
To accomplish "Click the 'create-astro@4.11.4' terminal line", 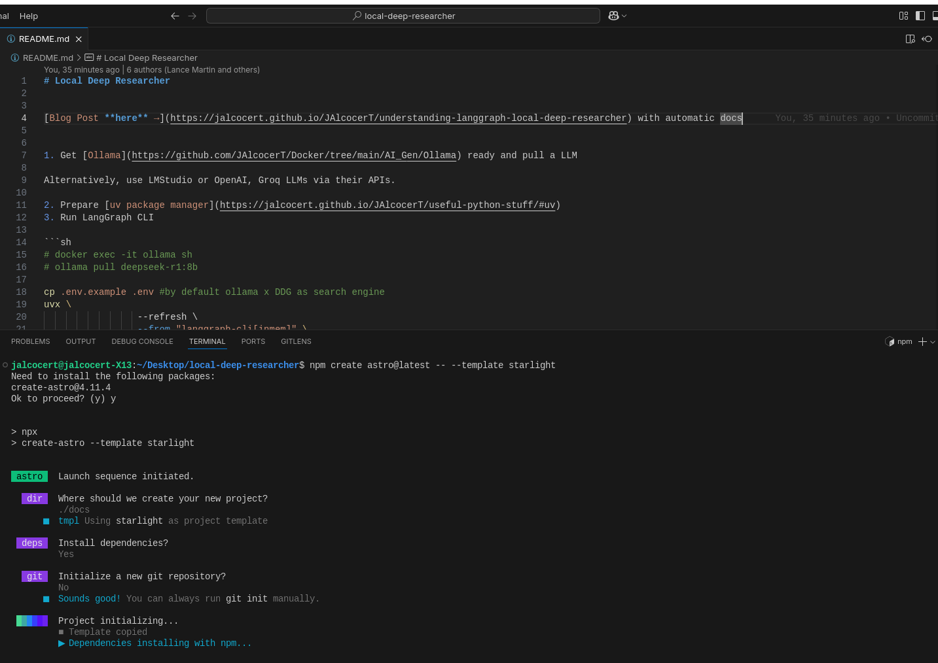I will click(61, 387).
